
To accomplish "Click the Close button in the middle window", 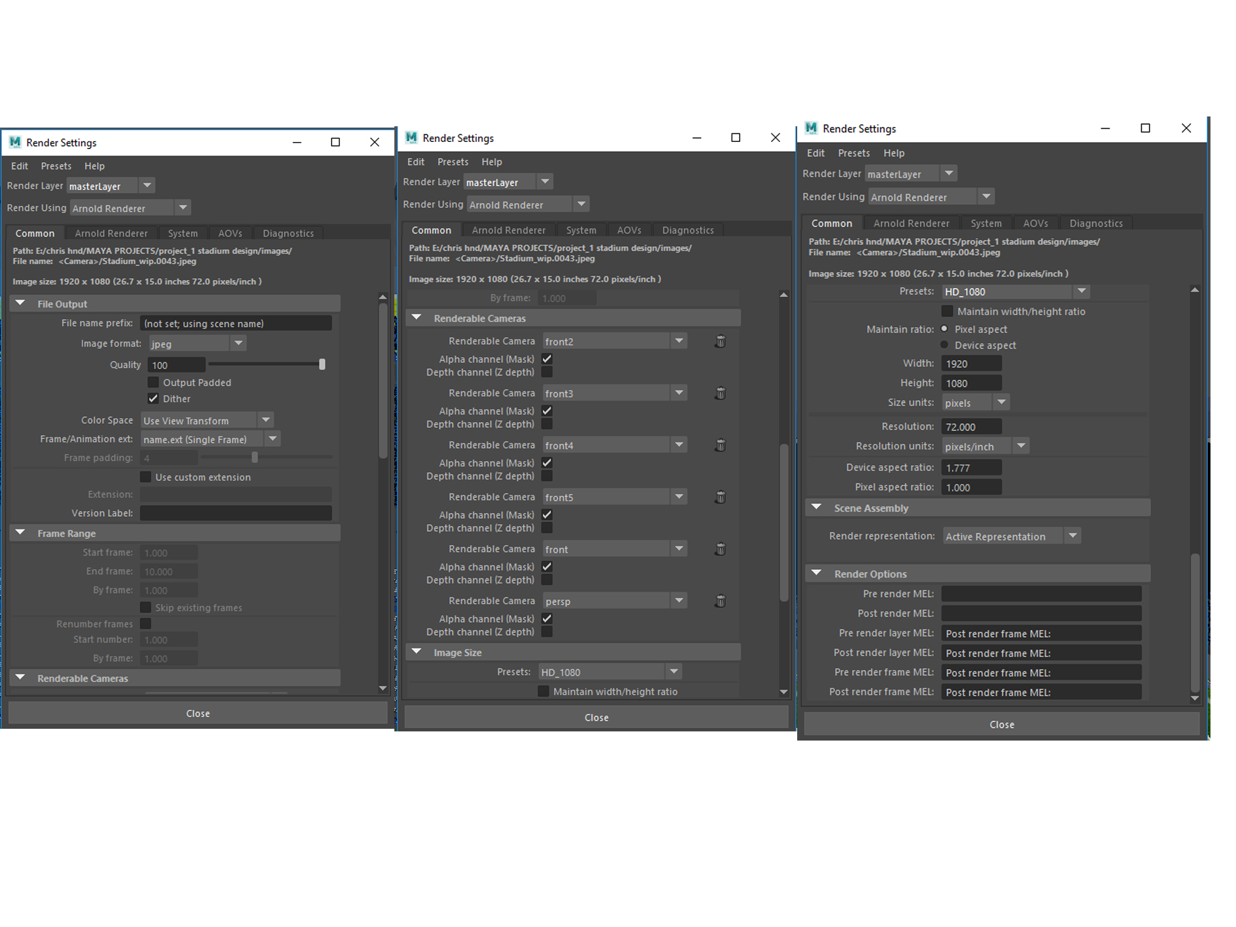I will (x=596, y=718).
